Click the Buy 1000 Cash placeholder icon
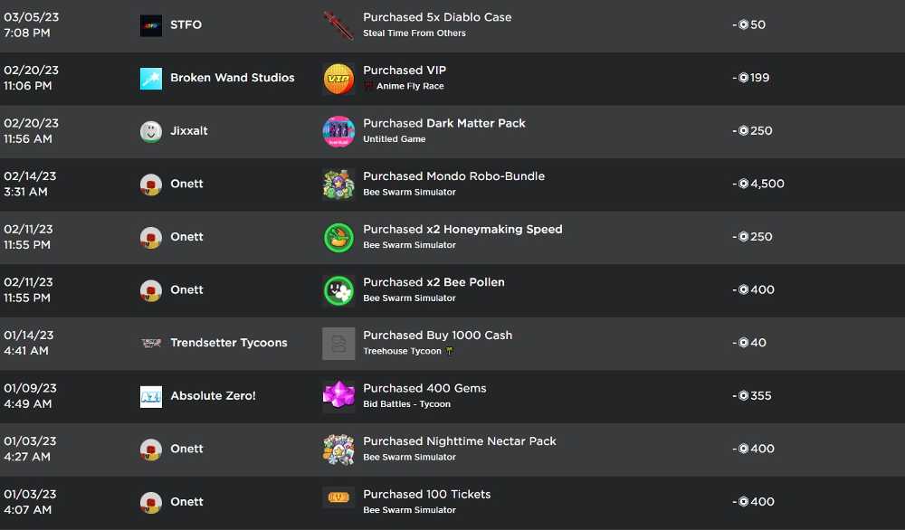This screenshot has width=905, height=530. click(338, 344)
